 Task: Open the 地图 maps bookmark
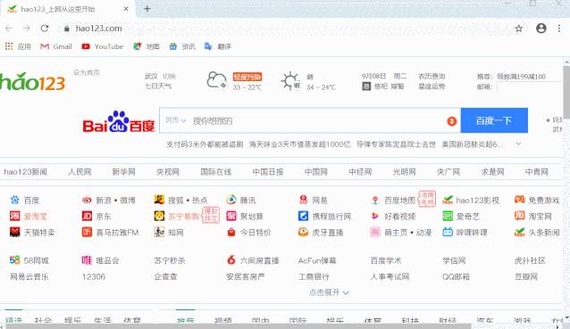tap(147, 46)
